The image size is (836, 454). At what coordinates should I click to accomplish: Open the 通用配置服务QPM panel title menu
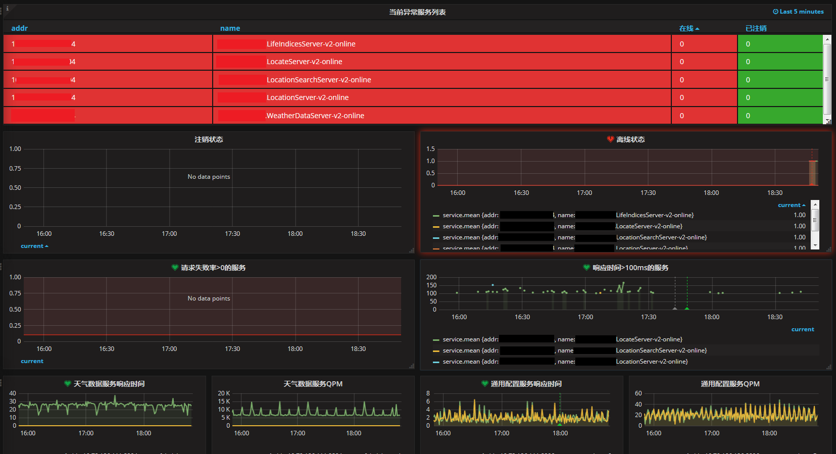coord(730,384)
